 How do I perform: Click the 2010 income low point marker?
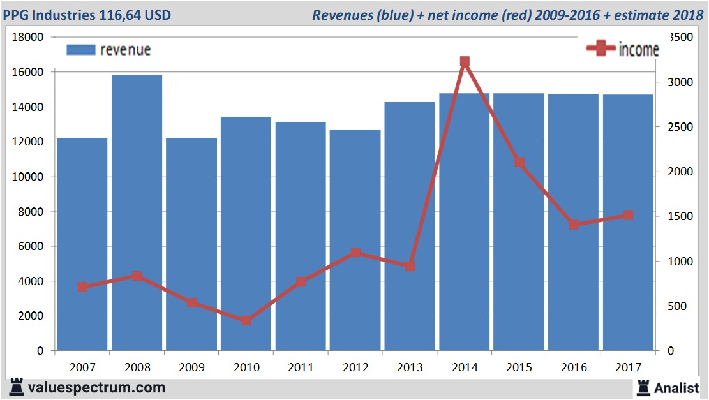point(246,320)
